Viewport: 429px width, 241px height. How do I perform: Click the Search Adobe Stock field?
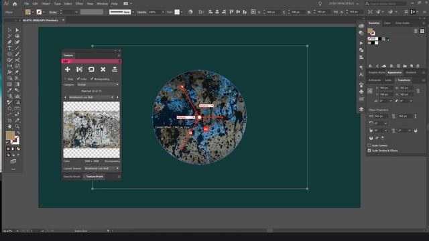pyautogui.click(x=385, y=3)
